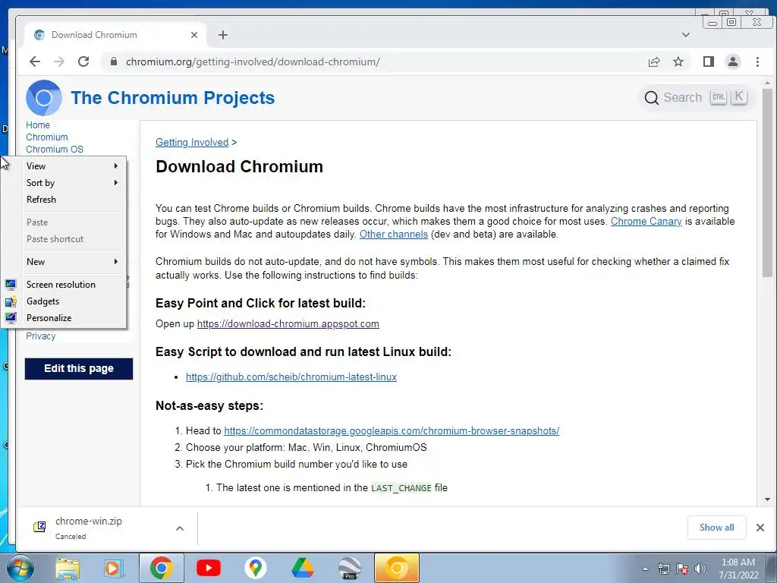The image size is (777, 583).
Task: Open the profile avatar menu
Action: [733, 61]
